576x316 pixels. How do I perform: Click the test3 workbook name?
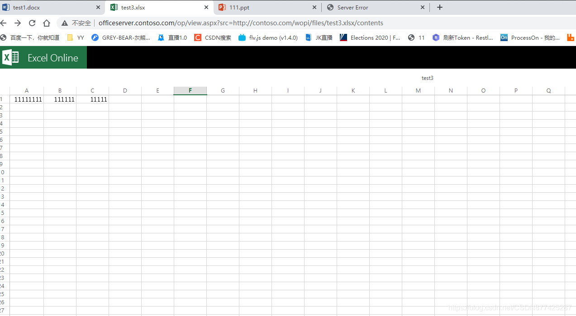tap(428, 78)
